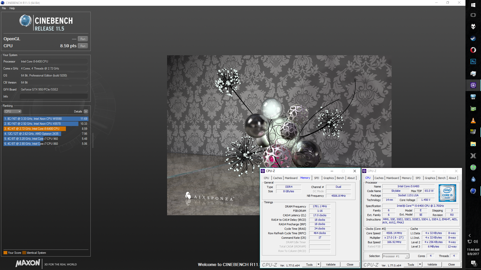Click Core Speed value 4508.14 MHz

(394, 233)
